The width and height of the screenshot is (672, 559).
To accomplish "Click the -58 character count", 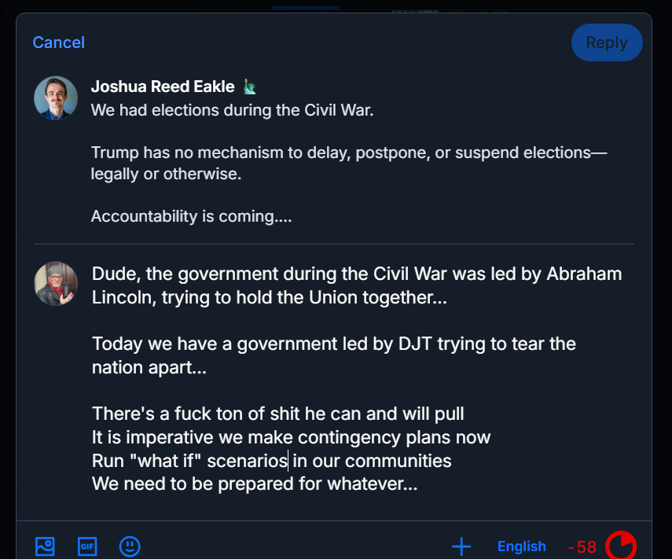I will pos(582,547).
